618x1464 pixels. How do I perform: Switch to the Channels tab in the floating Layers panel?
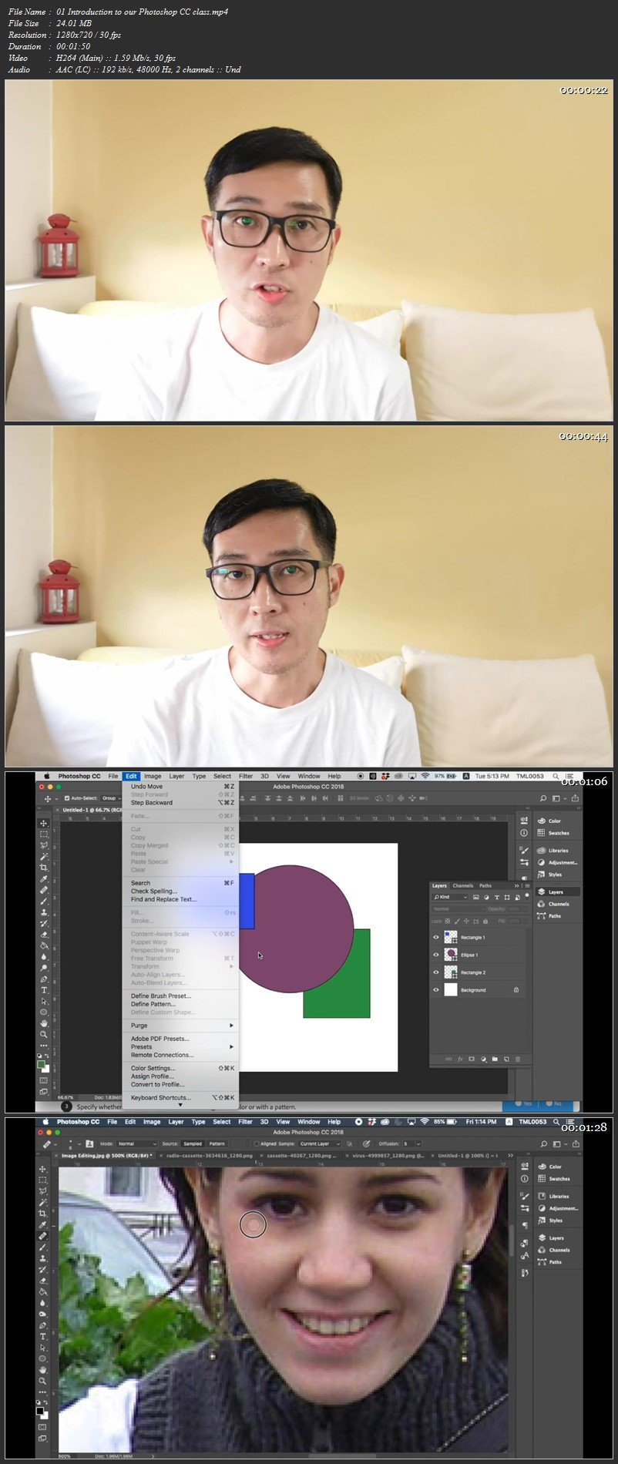click(462, 886)
